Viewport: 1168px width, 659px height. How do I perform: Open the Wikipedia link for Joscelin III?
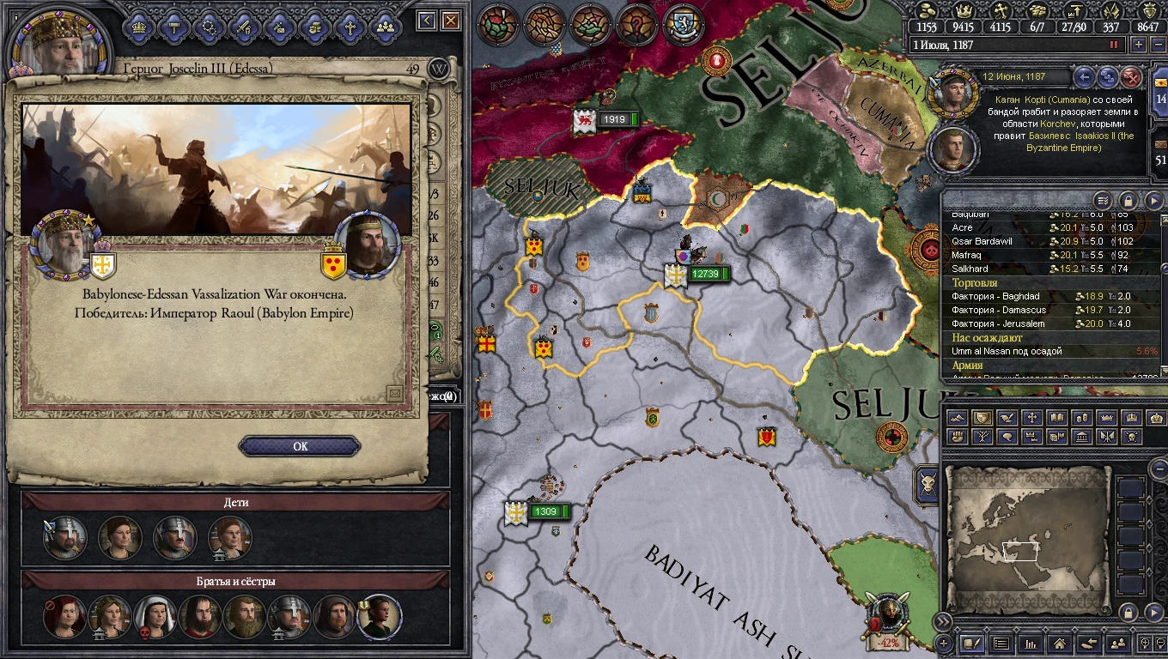tap(439, 69)
